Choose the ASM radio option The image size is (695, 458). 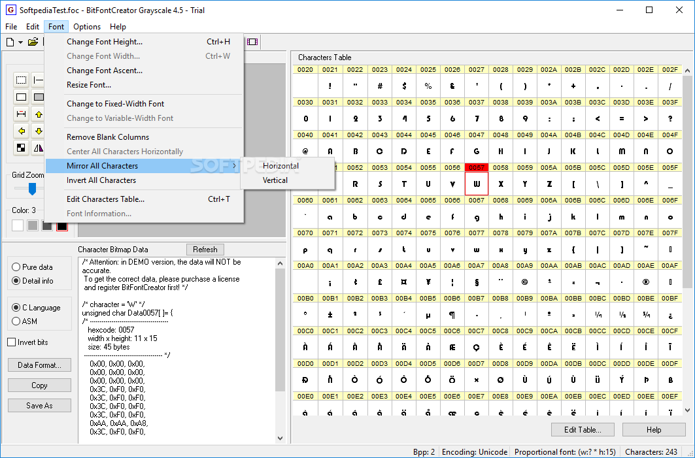point(24,321)
